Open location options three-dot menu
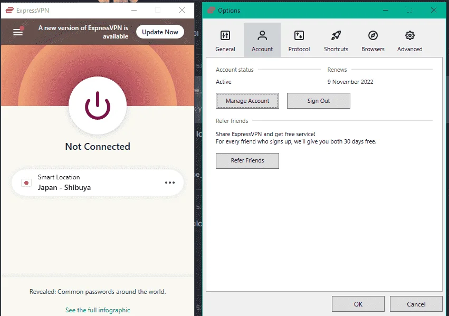 point(170,183)
